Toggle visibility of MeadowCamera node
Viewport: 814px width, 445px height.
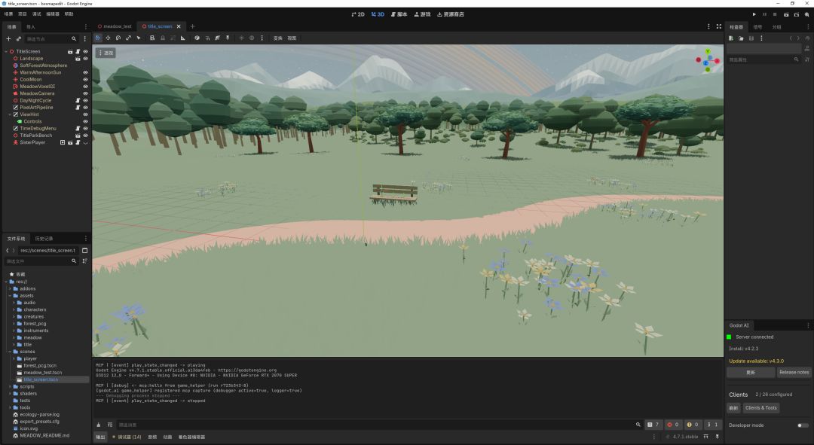85,93
